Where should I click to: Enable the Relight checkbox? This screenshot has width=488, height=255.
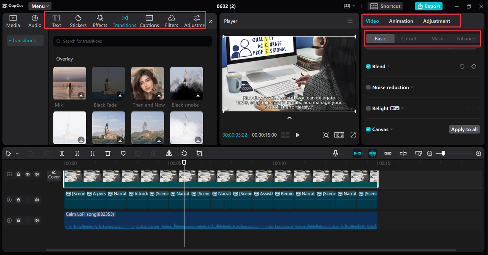coord(368,108)
